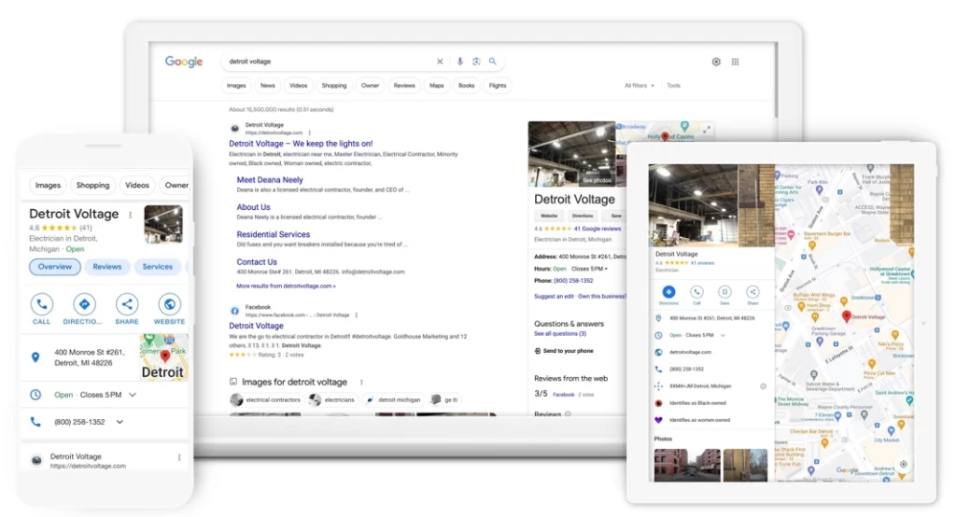This screenshot has width=956, height=517.
Task: Select the Books filter on the laptop
Action: coord(467,85)
